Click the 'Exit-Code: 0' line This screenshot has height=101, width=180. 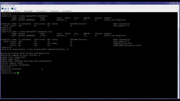tap(7, 67)
